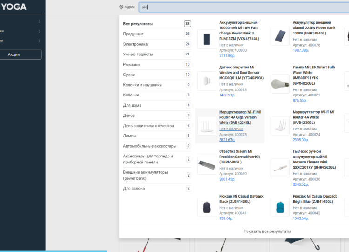
Task: Click the price 1987.38р.
Action: click(301, 50)
